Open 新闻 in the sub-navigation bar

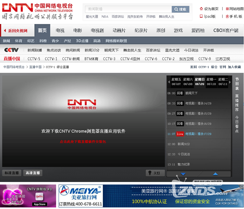click(x=7, y=41)
